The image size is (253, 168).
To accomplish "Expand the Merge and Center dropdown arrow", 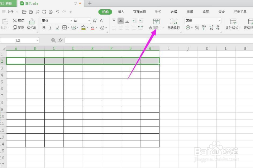I will (x=163, y=28).
